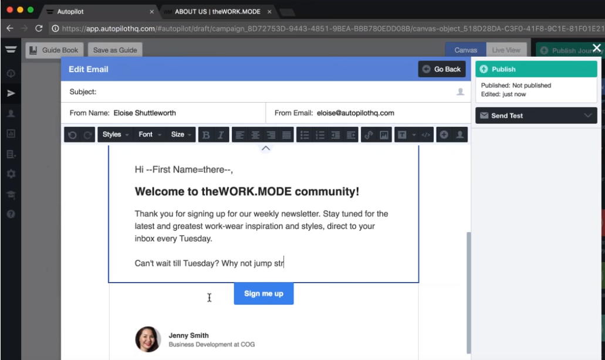Click the person personalization icon in toolbar
The width and height of the screenshot is (605, 360).
click(460, 135)
